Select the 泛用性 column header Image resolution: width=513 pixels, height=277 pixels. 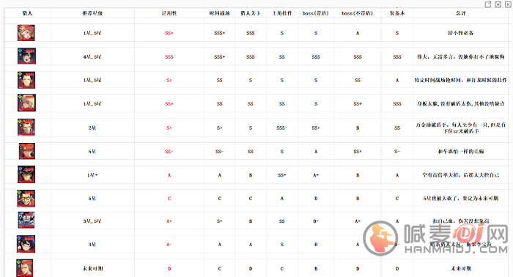click(x=169, y=13)
